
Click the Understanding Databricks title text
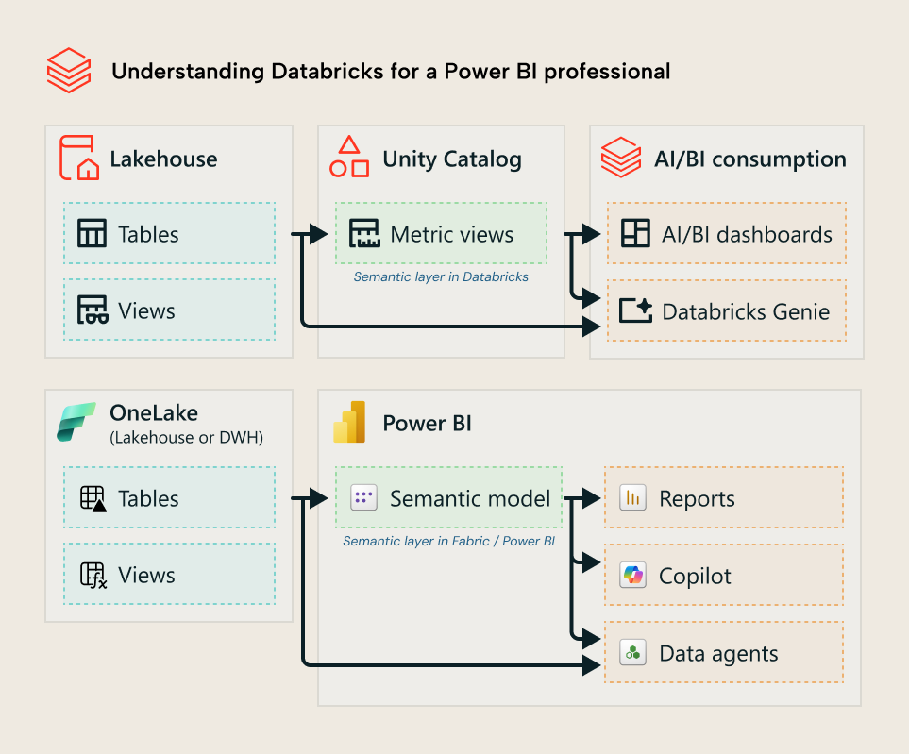[x=392, y=71]
